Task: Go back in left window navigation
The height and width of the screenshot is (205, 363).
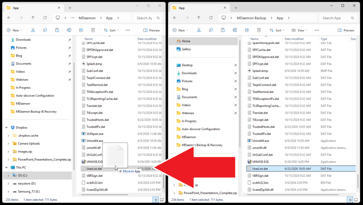Action: 9,18
